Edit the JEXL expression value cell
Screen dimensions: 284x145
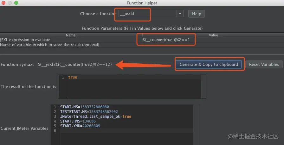[213, 40]
